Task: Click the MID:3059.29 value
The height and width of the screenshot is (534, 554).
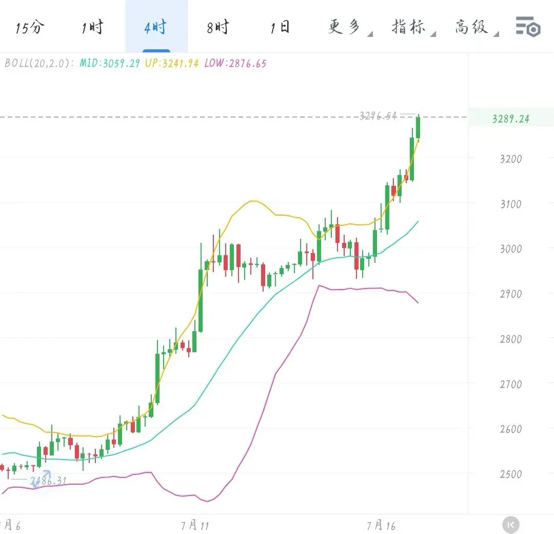Action: pyautogui.click(x=110, y=63)
